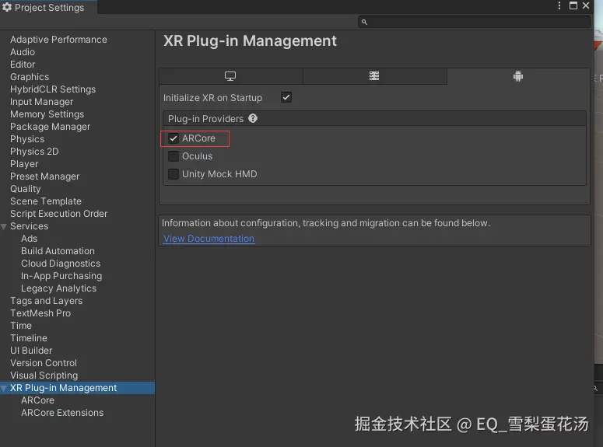Open Scene Template settings
Viewport: 603px width, 447px height.
pyautogui.click(x=46, y=201)
